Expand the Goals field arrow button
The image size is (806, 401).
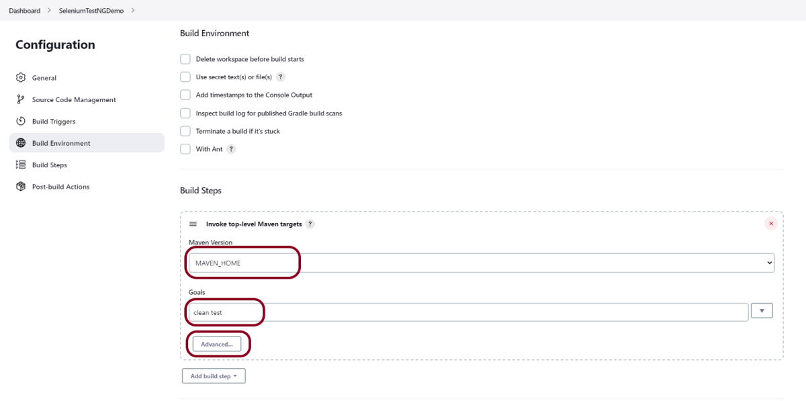762,311
